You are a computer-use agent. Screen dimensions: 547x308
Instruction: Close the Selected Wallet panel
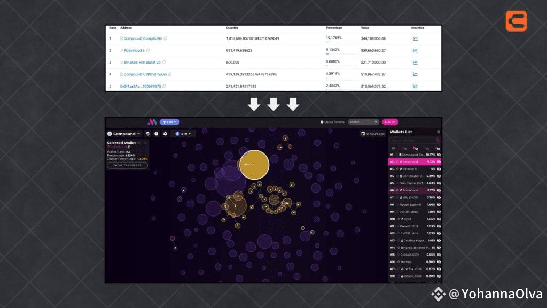145,142
